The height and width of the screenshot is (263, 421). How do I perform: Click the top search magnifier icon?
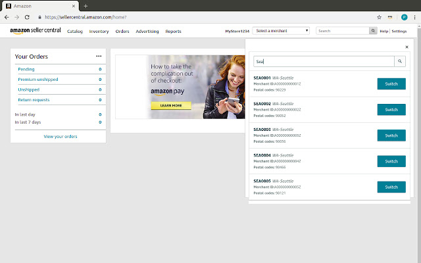click(x=373, y=31)
